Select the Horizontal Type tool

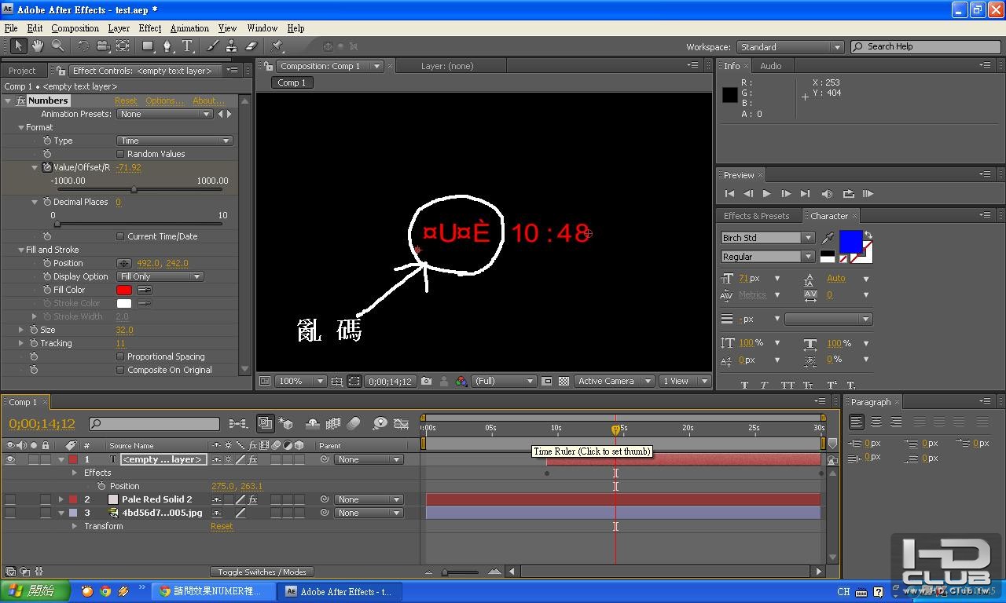tap(187, 46)
